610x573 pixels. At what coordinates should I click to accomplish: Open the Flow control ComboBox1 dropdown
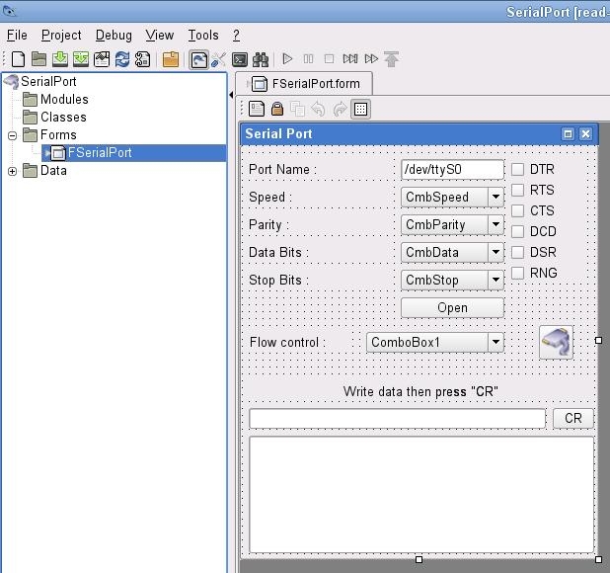click(496, 343)
